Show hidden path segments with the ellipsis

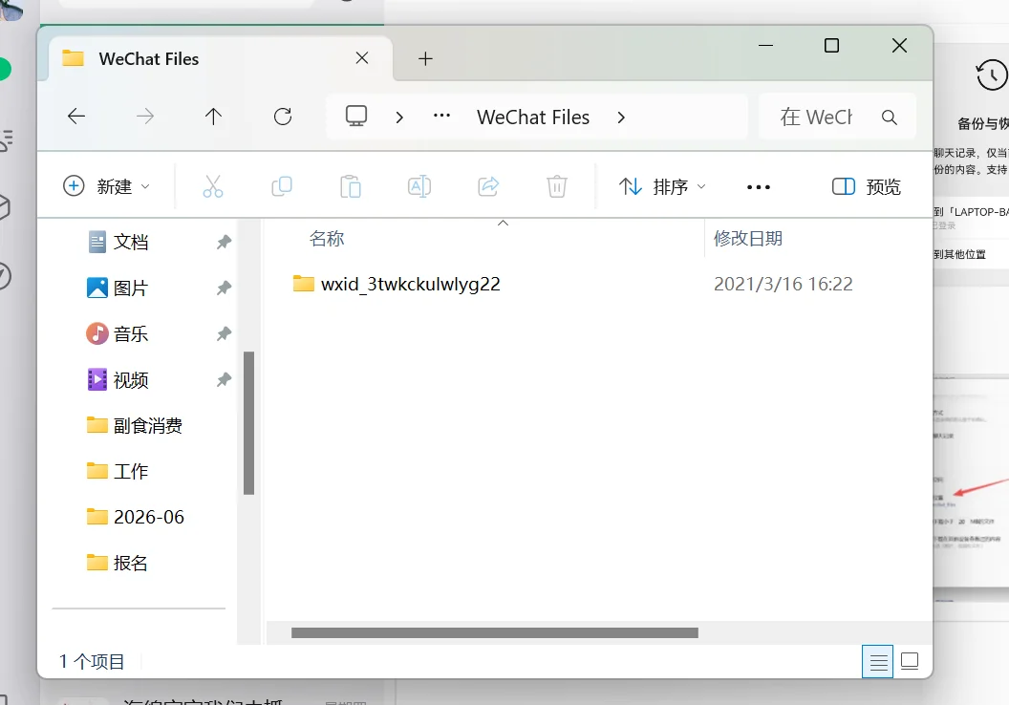[x=442, y=116]
